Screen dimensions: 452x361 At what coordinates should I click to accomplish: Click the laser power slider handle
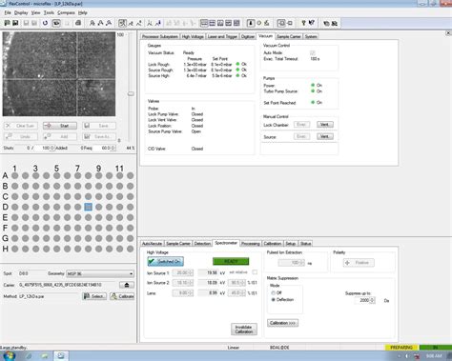click(x=131, y=93)
